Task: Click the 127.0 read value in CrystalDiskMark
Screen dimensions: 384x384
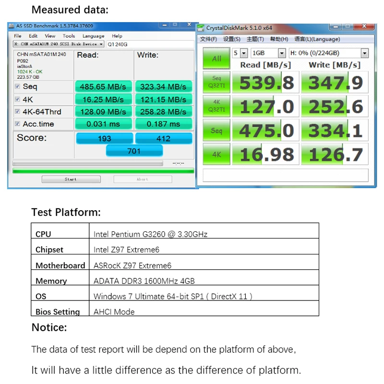Action: pyautogui.click(x=266, y=106)
